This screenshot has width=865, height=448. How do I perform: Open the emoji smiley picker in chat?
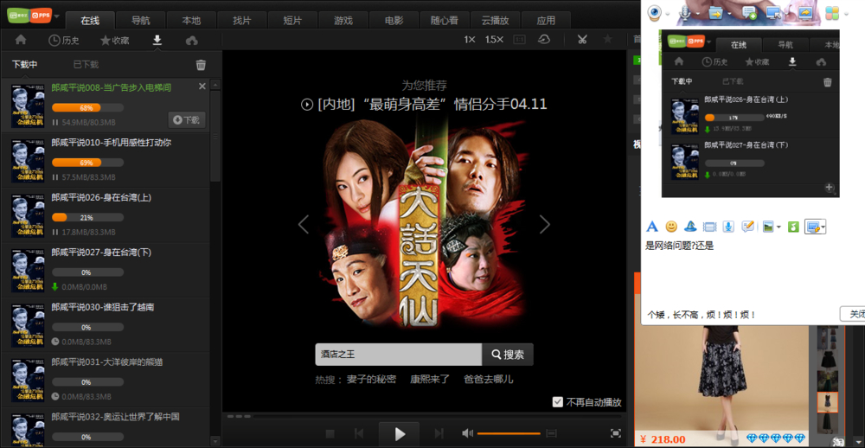tap(671, 227)
